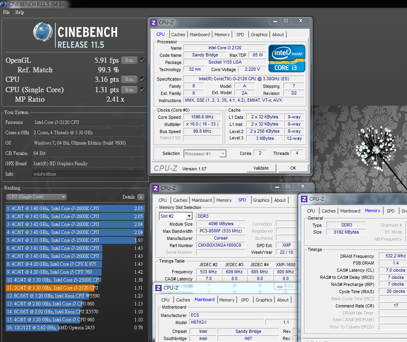Screen dimensions: 407x342
Task: Select highlighted ranking row 11 Core i3-2120
Action: (x=75, y=288)
